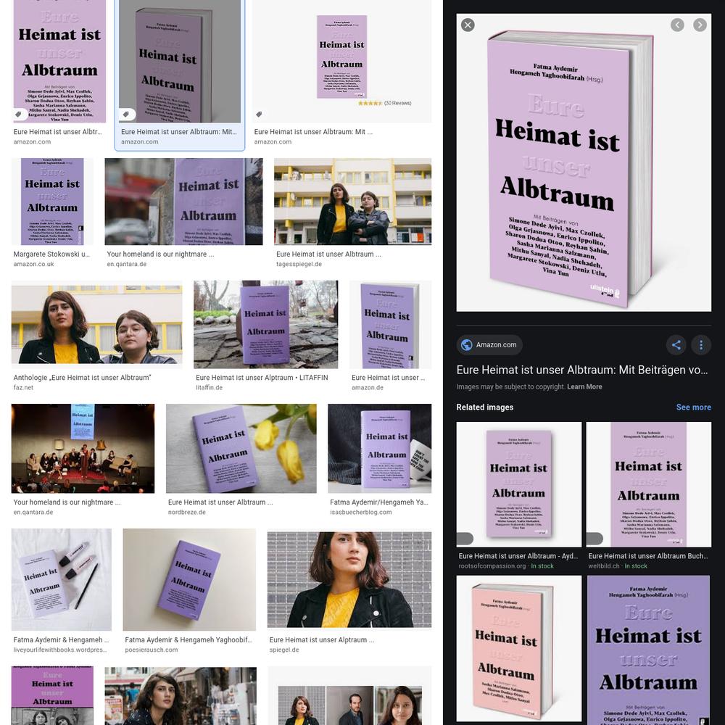Click 'Margarete Stokowski u...' caption
The height and width of the screenshot is (725, 725).
click(51, 254)
